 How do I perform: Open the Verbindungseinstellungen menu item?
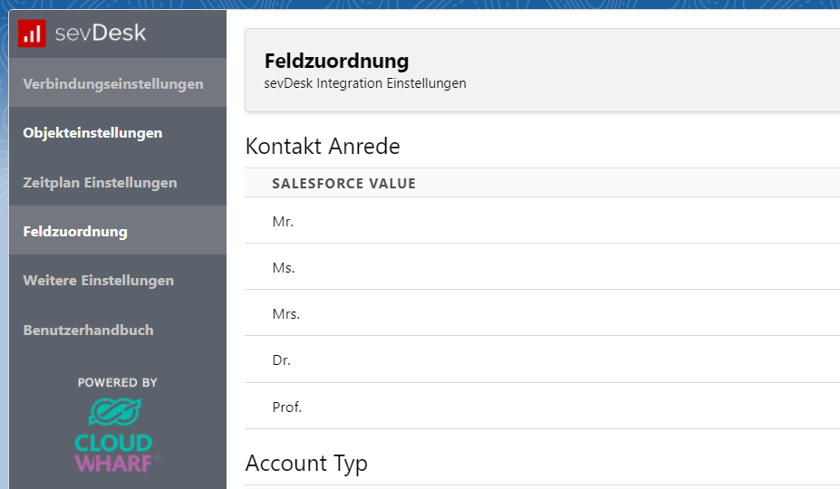(113, 84)
